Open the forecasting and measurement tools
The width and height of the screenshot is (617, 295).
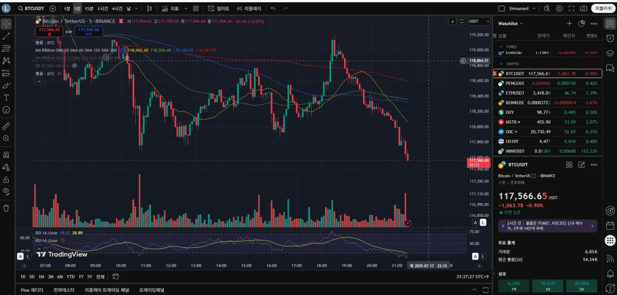click(6, 72)
